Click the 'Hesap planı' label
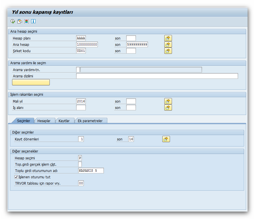255x219 pixels. [x=22, y=38]
